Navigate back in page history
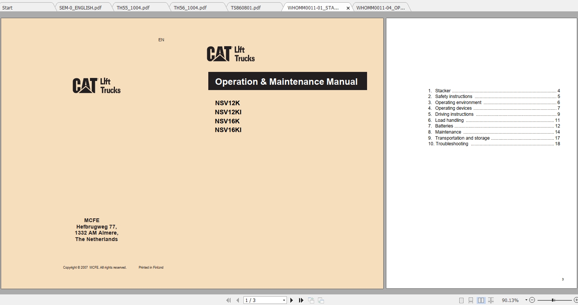This screenshot has height=305, width=578. click(x=311, y=300)
